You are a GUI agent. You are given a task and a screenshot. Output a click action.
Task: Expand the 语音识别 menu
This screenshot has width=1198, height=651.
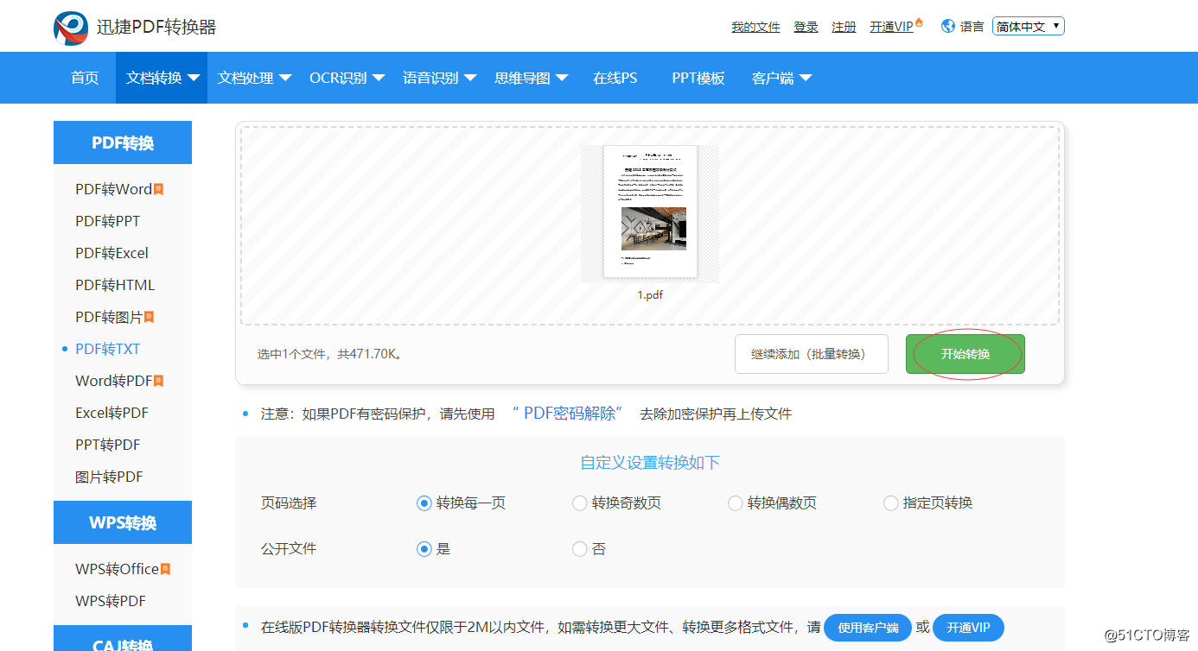(439, 78)
